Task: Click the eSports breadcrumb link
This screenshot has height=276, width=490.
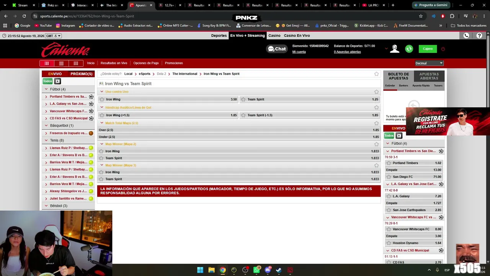Action: [x=144, y=74]
